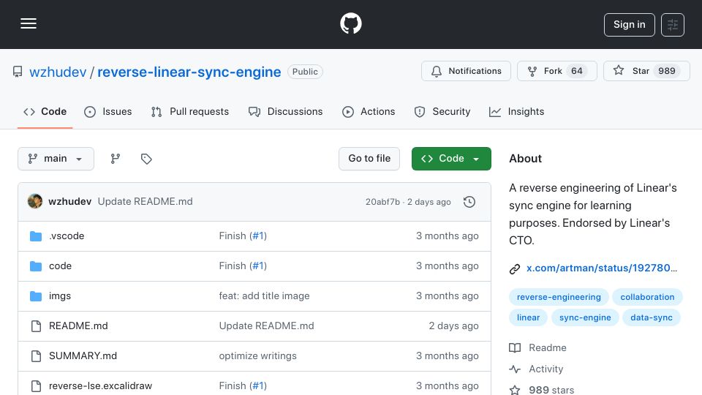Open the SUMMARY.md file name
Viewport: 702px width, 395px height.
click(x=83, y=356)
